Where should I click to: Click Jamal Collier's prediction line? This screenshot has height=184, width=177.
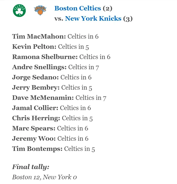51,108
